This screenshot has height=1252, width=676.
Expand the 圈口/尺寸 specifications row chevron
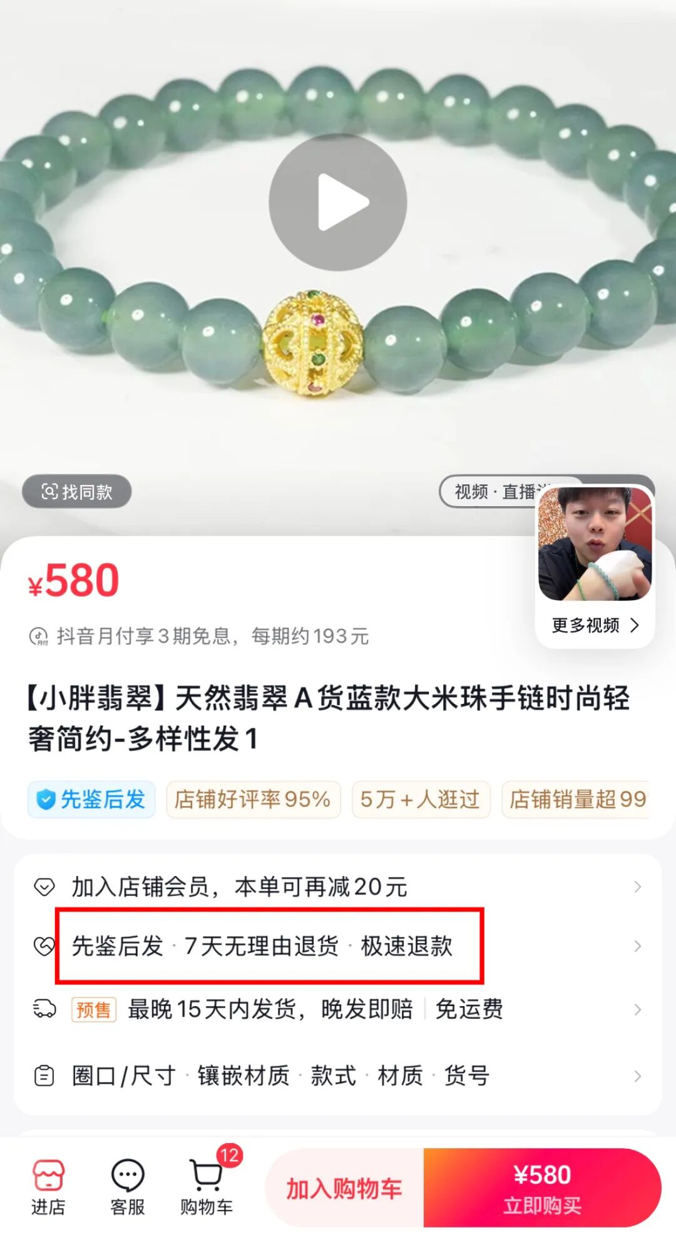click(x=637, y=1076)
